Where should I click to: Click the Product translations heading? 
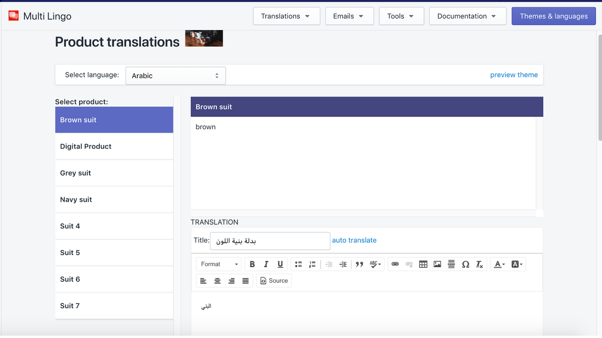(x=117, y=42)
